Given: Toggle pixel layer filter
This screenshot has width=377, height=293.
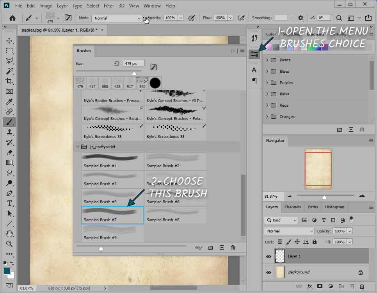Looking at the screenshot, I should 305,220.
